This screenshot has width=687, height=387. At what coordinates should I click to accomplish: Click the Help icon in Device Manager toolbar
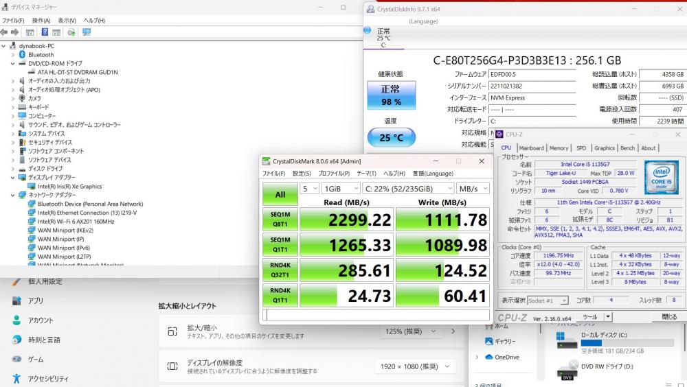click(x=45, y=32)
